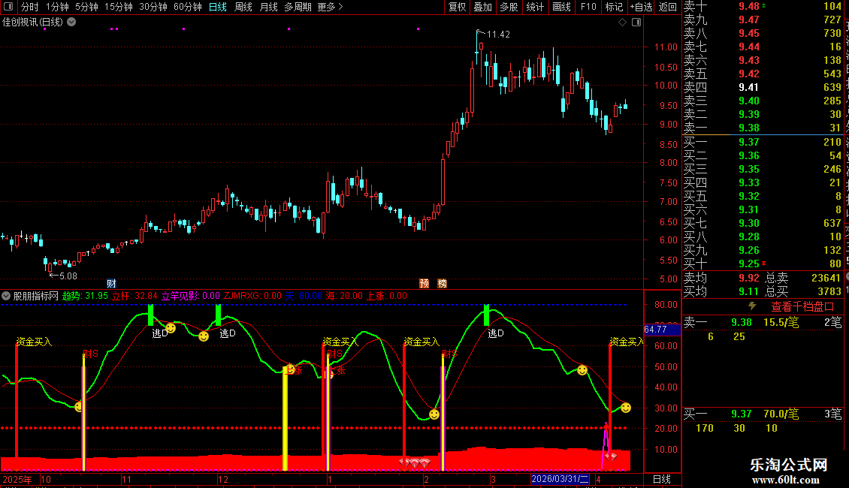
Task: Click the panel layout icon left of 分时
Action: pyautogui.click(x=8, y=7)
